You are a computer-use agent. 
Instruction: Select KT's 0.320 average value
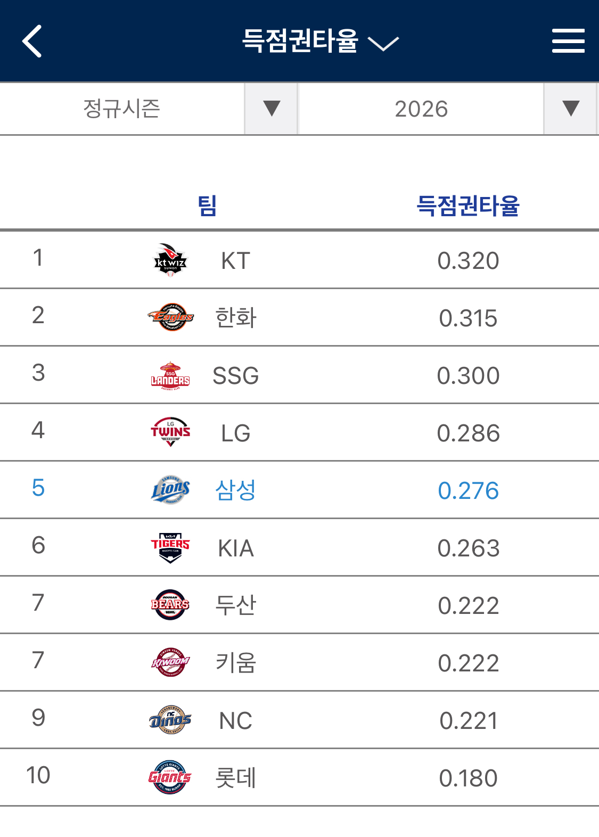point(468,261)
